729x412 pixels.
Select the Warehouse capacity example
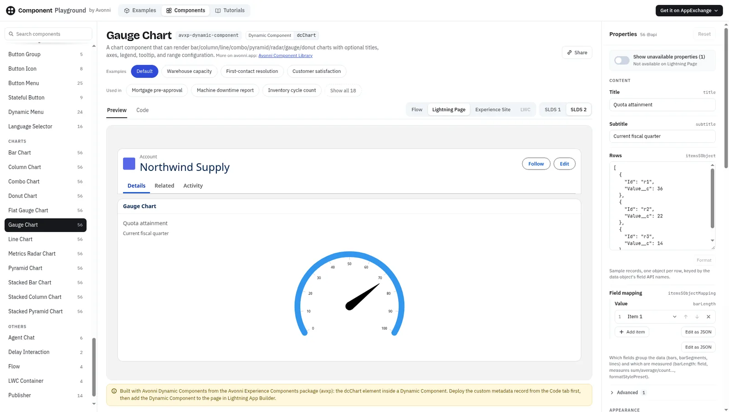click(189, 71)
